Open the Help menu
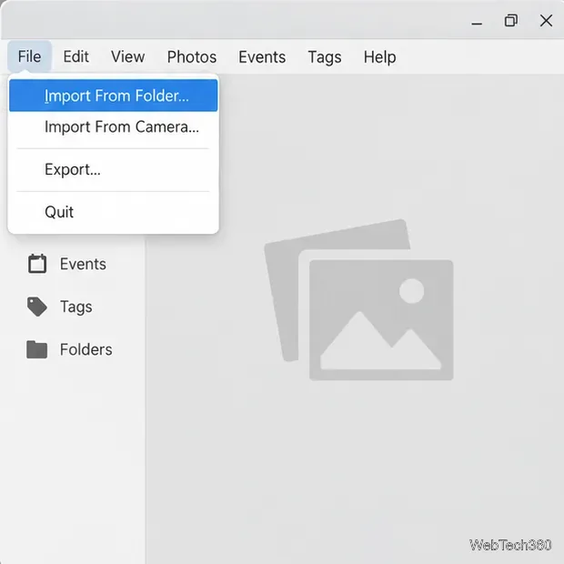564x564 pixels. (x=379, y=57)
